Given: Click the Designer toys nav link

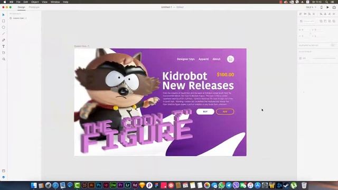Looking at the screenshot, I should [185, 59].
